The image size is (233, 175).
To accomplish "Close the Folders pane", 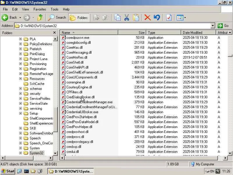I will coord(54,33).
